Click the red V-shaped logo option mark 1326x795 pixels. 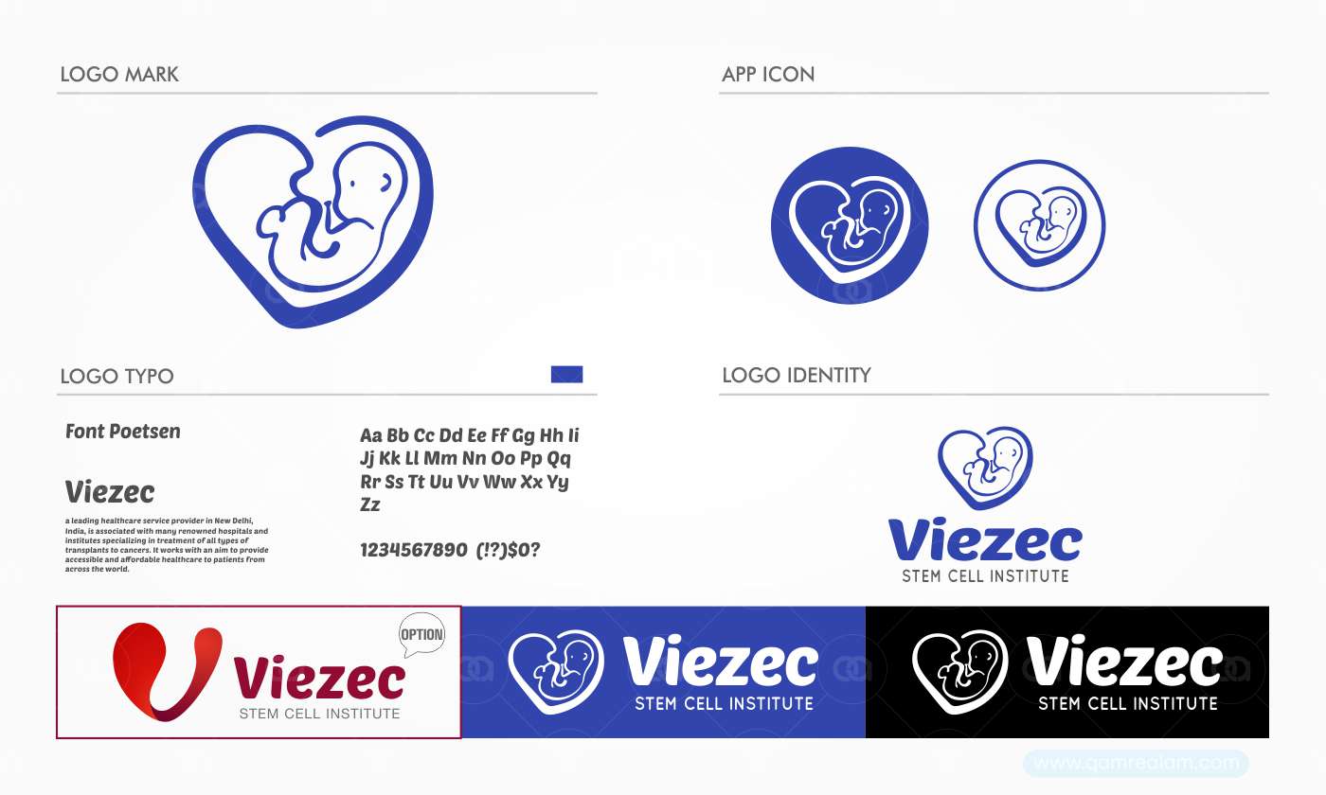[x=168, y=672]
